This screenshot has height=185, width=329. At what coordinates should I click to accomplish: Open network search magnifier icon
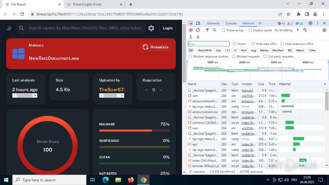click(x=215, y=30)
